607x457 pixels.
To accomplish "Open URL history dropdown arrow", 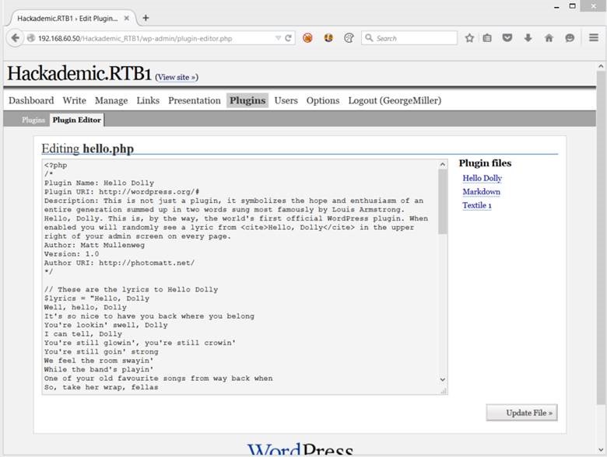I will [278, 38].
